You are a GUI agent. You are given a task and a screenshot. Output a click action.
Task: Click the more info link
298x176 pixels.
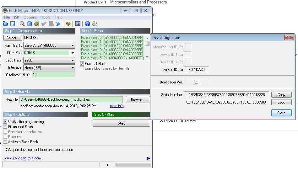(x=117, y=106)
